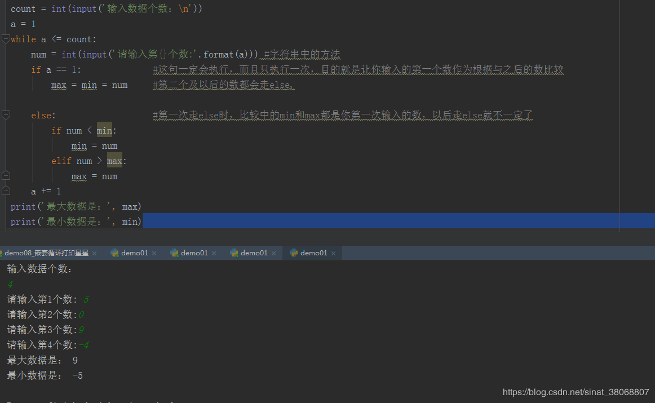
Task: Click the Python icon on second demo01 tab
Action: 174,253
